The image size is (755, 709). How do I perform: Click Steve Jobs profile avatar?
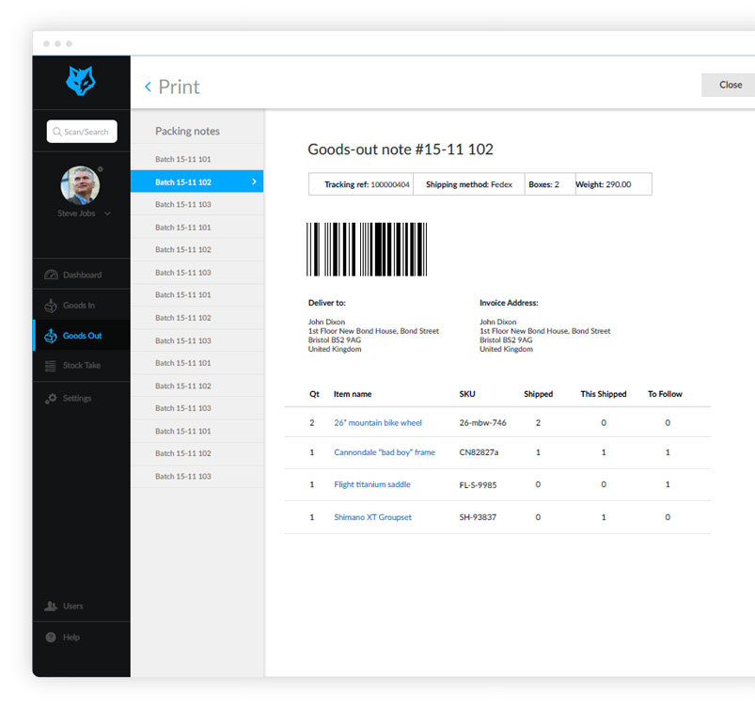click(80, 186)
